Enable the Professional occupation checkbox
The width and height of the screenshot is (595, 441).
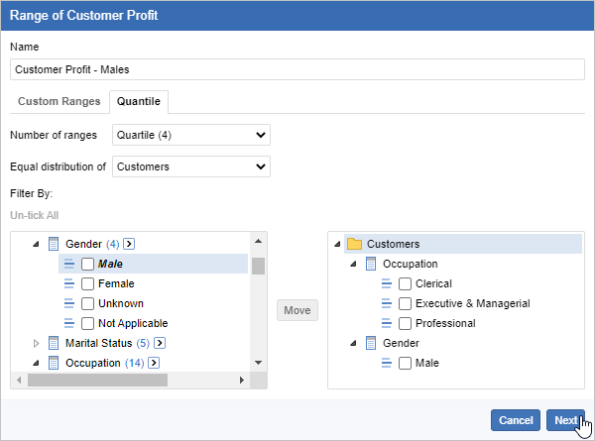[405, 323]
